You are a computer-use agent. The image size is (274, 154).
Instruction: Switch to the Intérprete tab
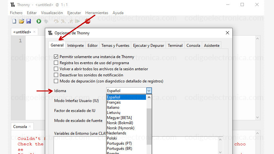pyautogui.click(x=75, y=46)
